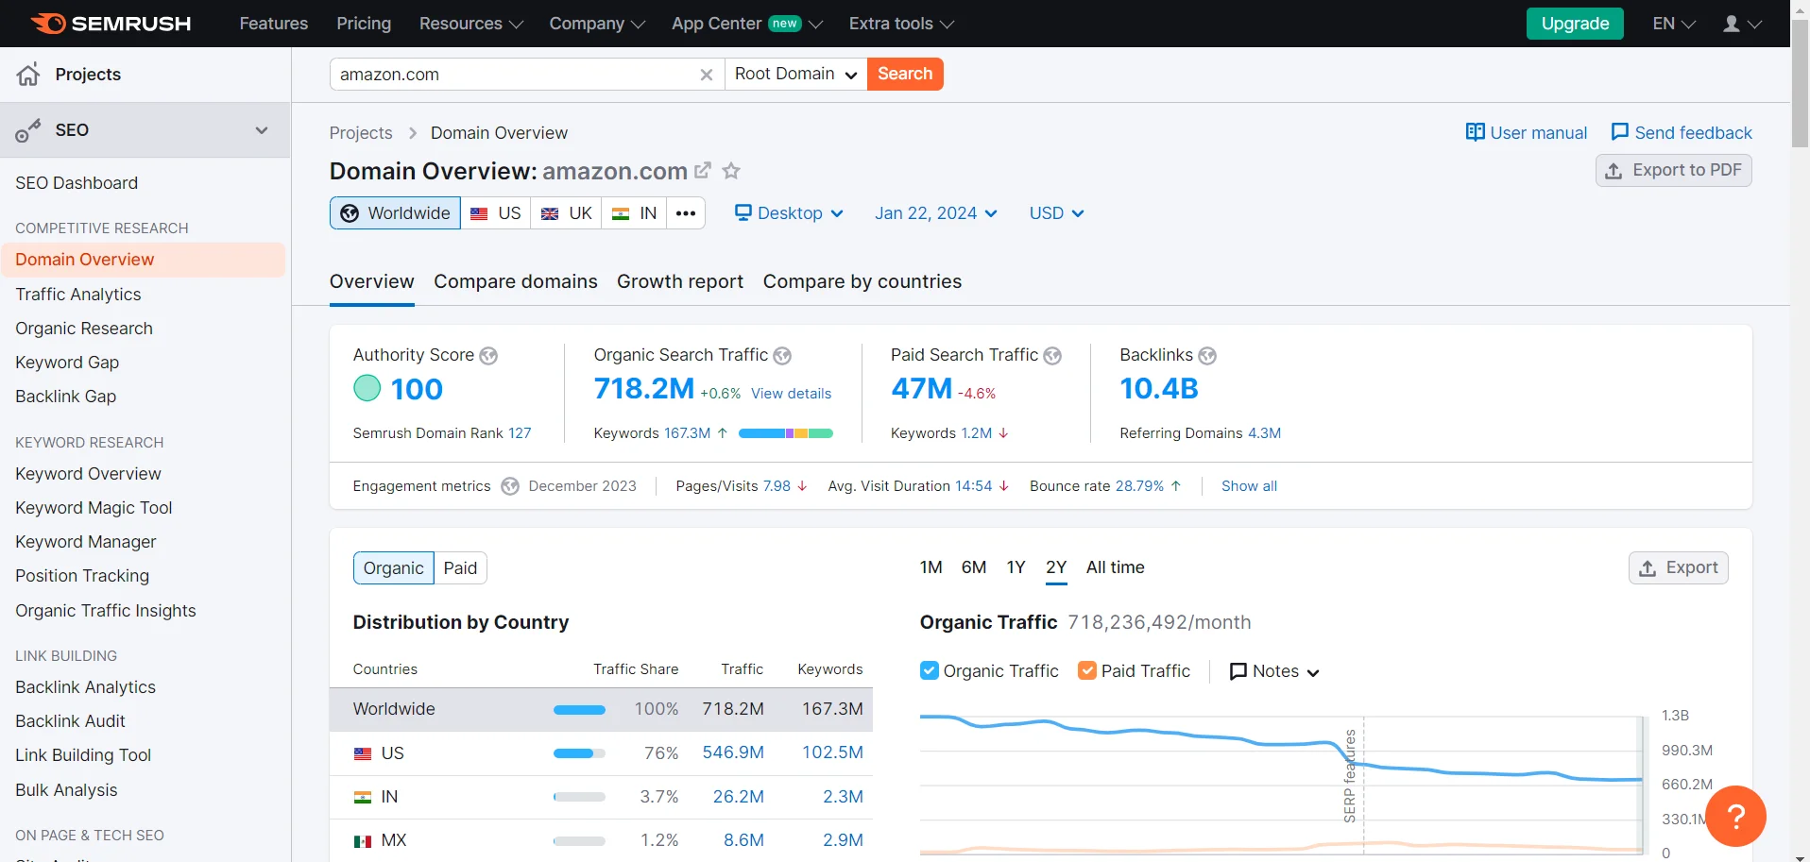The height and width of the screenshot is (862, 1810).
Task: Select the UK flag country filter
Action: click(566, 213)
